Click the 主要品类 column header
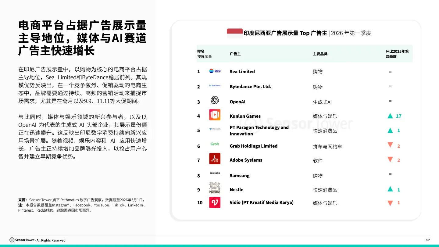 (x=320, y=54)
